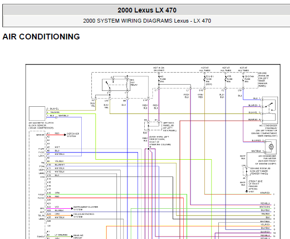The width and height of the screenshot is (290, 239).
Task: Click the "2000 Lexus LX 470" title
Action: pyautogui.click(x=147, y=10)
